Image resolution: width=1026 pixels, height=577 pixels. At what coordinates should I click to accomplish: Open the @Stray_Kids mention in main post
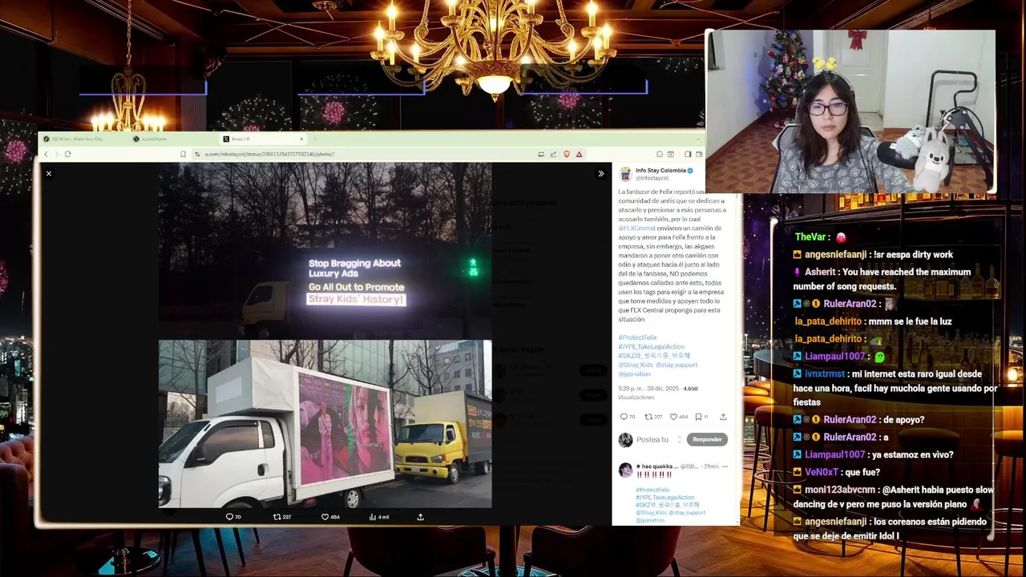click(x=635, y=365)
